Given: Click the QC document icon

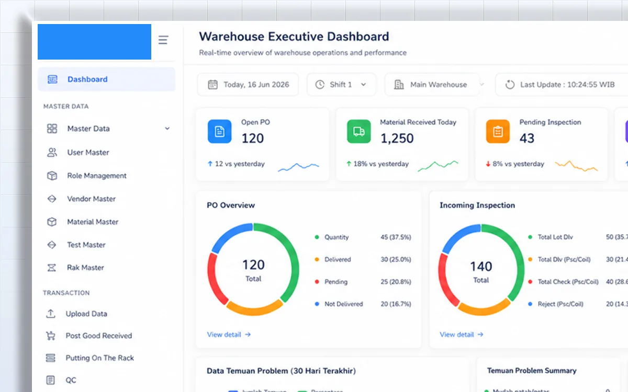Looking at the screenshot, I should [x=51, y=381].
